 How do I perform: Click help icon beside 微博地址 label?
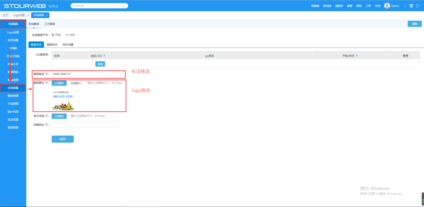[47, 125]
